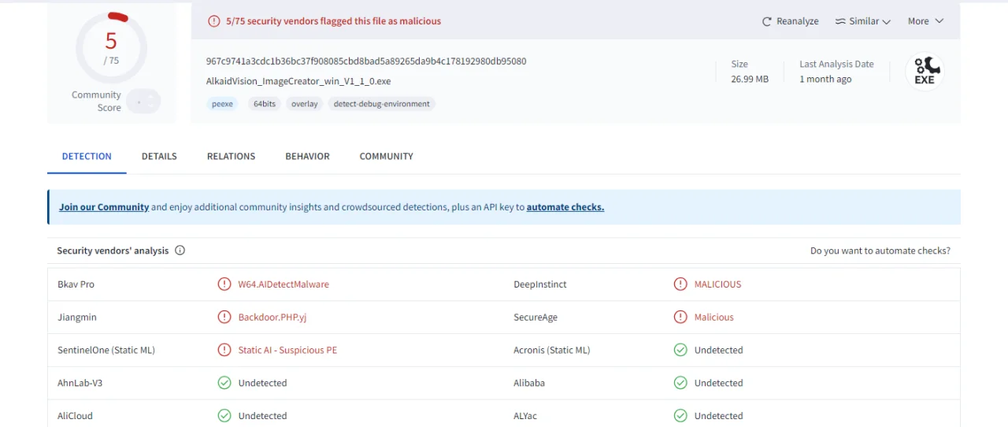This screenshot has height=427, width=1008.
Task: Click the Similar search icon
Action: (x=840, y=21)
